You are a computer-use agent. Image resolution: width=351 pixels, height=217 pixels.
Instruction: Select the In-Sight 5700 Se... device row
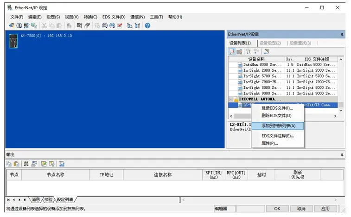click(x=283, y=76)
